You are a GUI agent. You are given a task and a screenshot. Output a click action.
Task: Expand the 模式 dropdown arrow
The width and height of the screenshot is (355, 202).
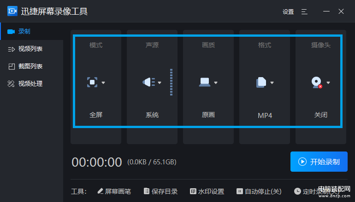click(103, 83)
